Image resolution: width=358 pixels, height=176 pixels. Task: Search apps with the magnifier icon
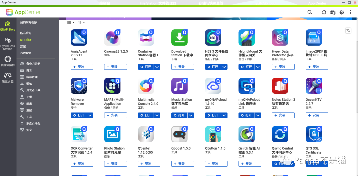click(310, 12)
